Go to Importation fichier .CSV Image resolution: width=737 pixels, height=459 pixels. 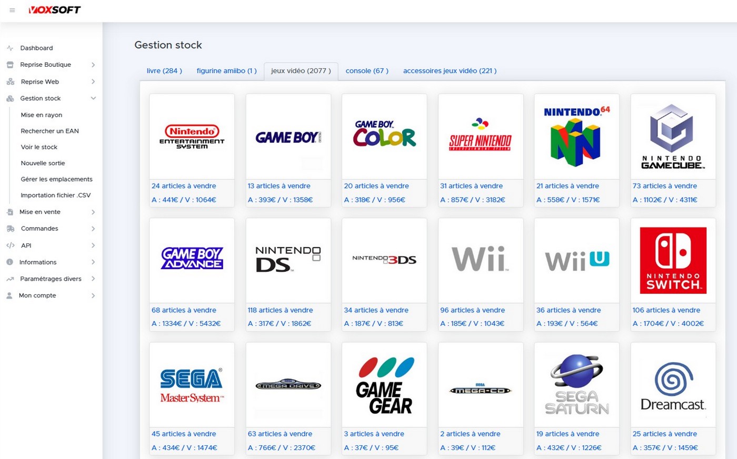pos(55,195)
